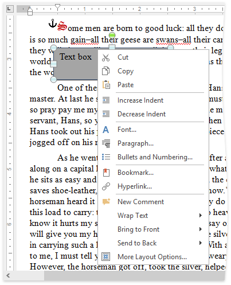Click the text 'saves shoe-leather,'
231x285 pixels.
pyautogui.click(x=64, y=190)
